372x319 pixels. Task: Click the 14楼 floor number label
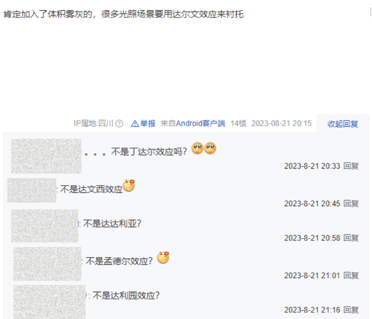[239, 123]
